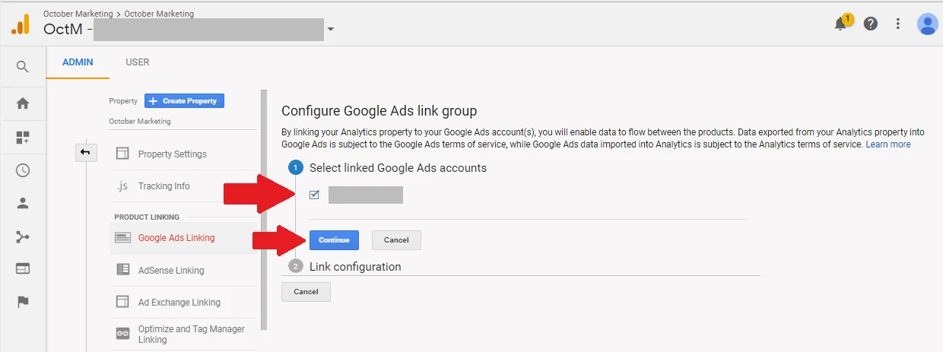Image resolution: width=943 pixels, height=352 pixels.
Task: Switch to the USER tab
Action: [138, 62]
